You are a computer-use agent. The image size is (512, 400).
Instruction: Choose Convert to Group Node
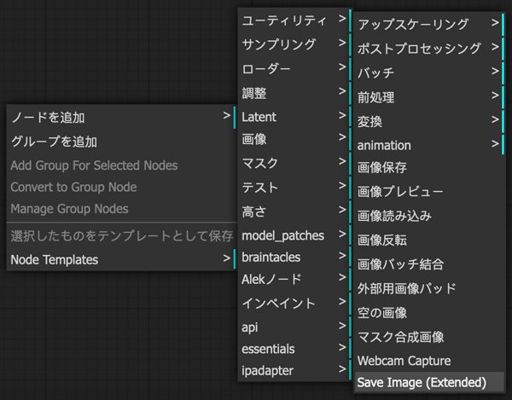(x=122, y=188)
